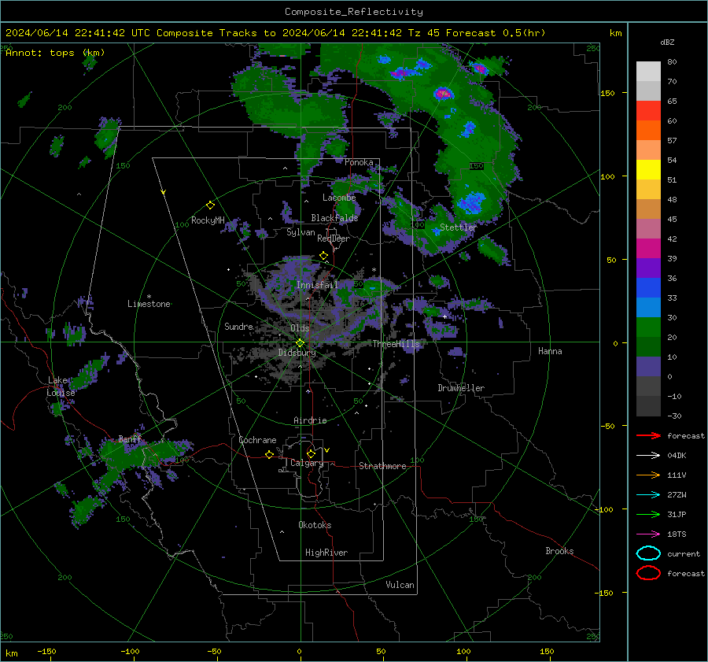Click the yellow diamond marker above Calgary
This screenshot has height=662, width=708.
point(311,453)
